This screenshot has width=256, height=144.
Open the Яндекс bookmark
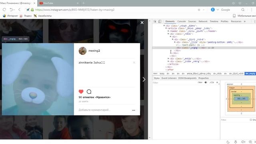[x=26, y=16]
